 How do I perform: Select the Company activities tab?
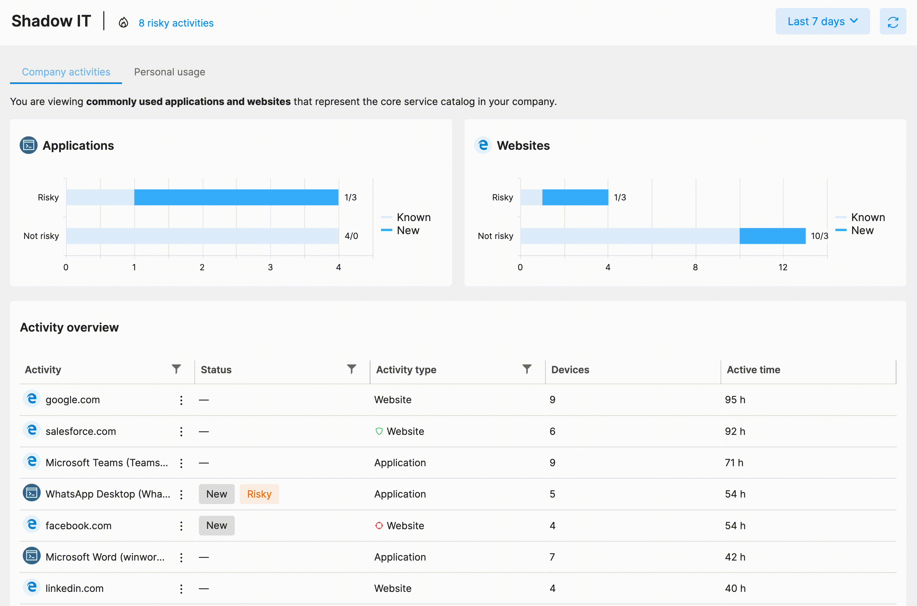[x=66, y=72]
